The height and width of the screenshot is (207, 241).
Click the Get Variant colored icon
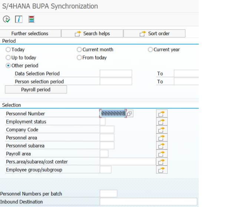point(32,19)
